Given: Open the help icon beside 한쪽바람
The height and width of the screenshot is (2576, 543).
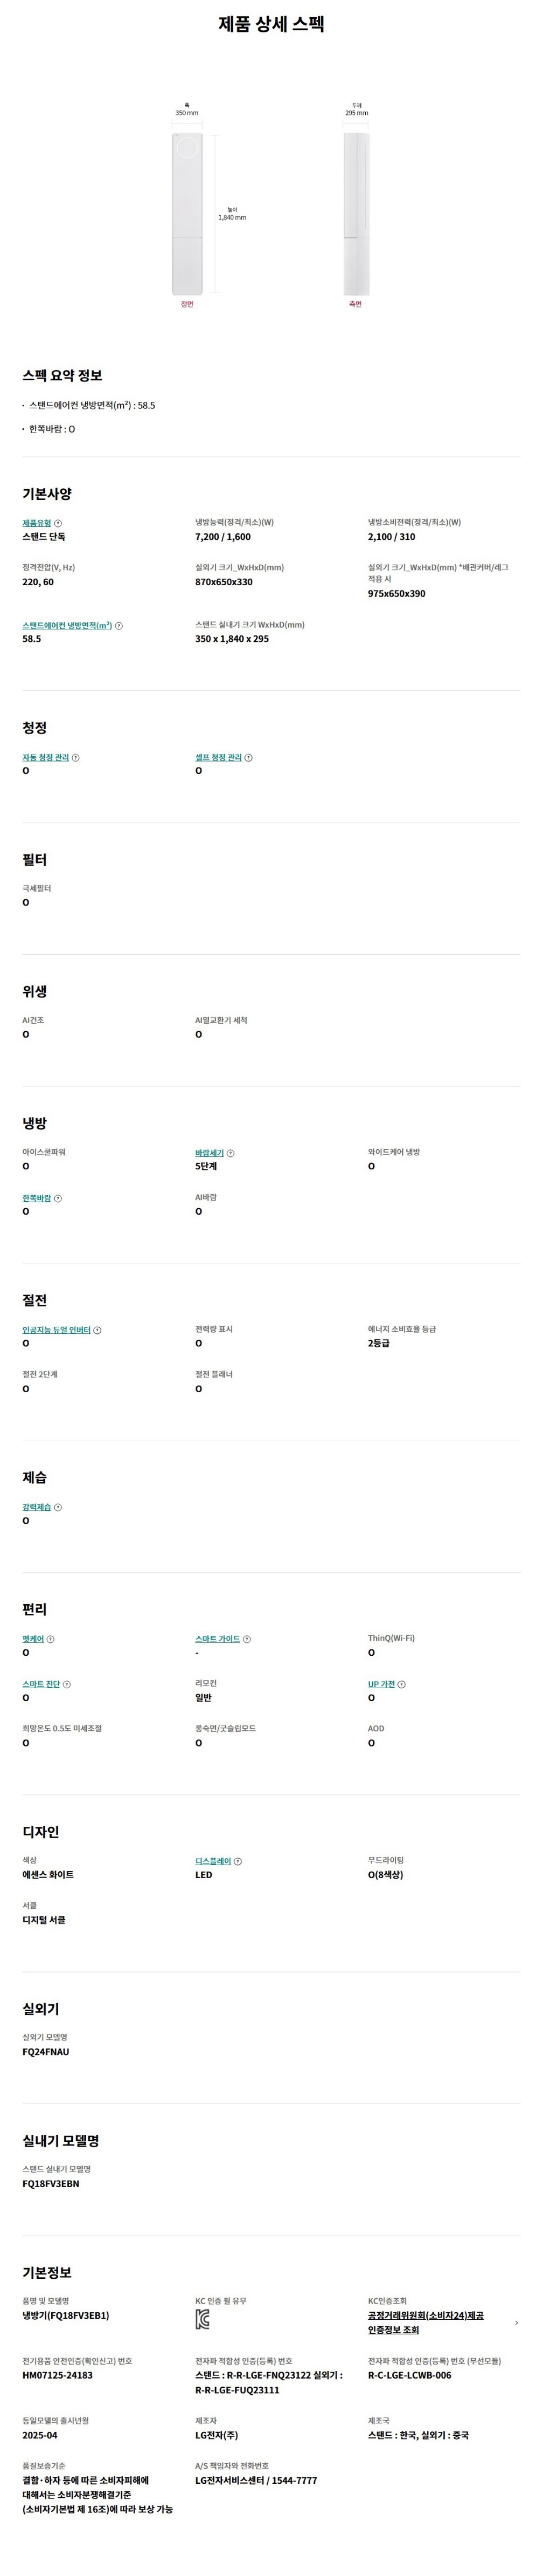Looking at the screenshot, I should (58, 1198).
